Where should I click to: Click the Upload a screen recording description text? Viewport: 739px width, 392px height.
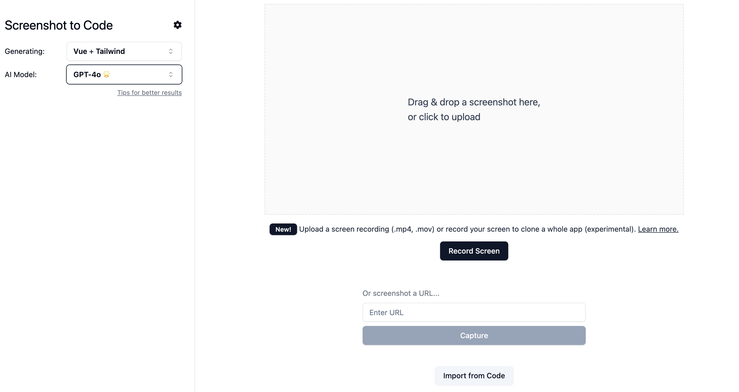(467, 229)
